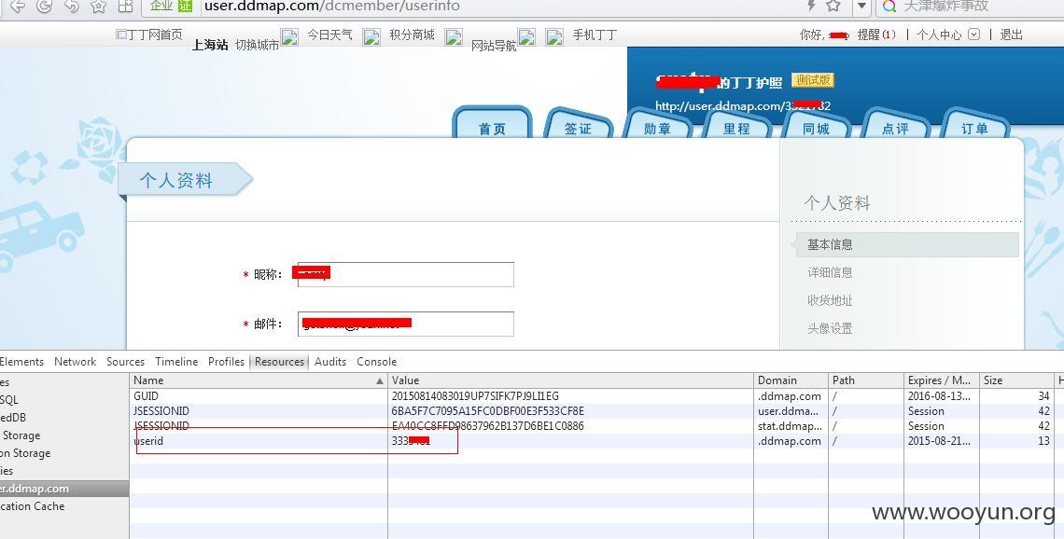Viewport: 1064px width, 539px height.
Task: Bookmark the page with the address bar star
Action: coord(834,6)
